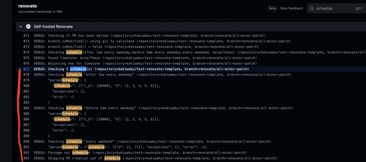Click the renovate job title
This screenshot has height=162, width=366.
(28, 6)
